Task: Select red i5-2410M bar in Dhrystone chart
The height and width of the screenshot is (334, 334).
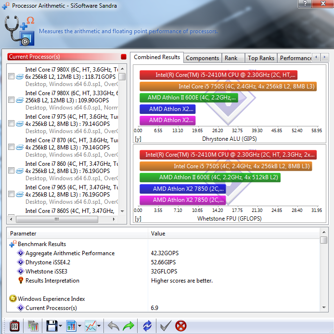Action: [218, 75]
